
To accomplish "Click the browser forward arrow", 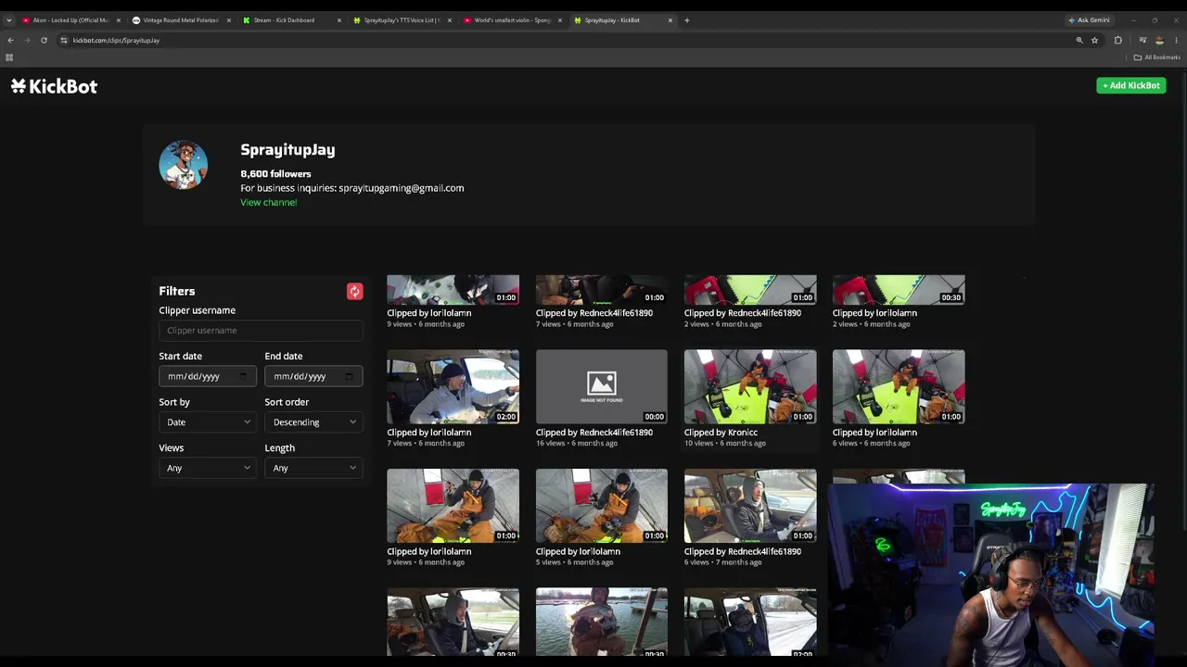I will (x=27, y=40).
